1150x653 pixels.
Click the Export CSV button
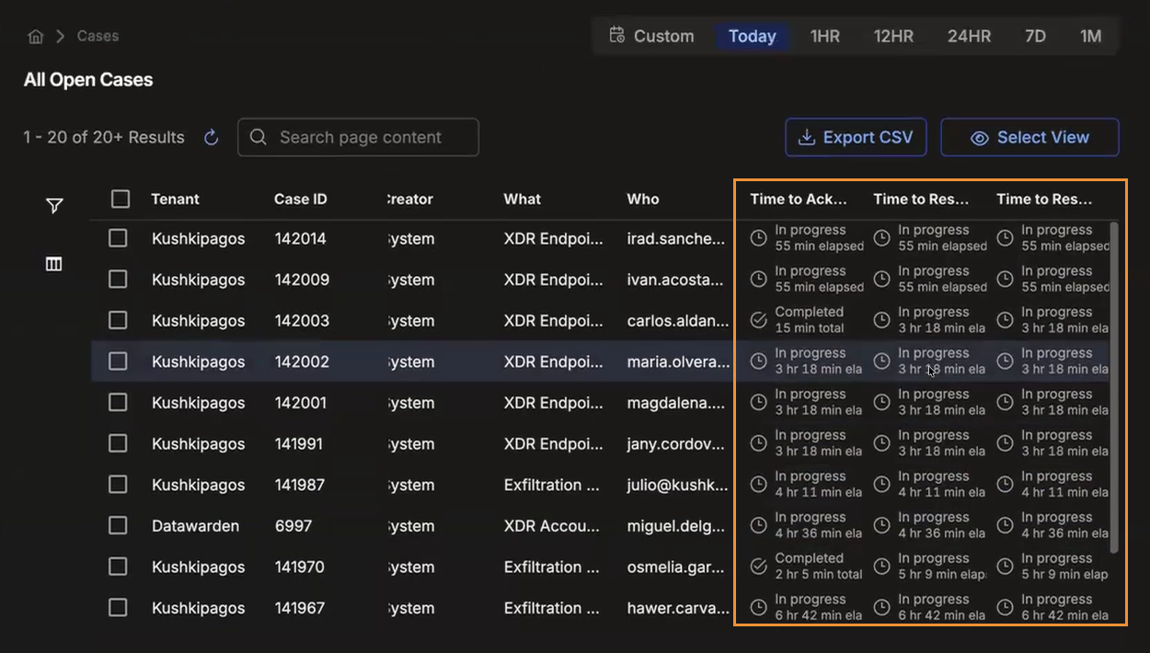tap(856, 137)
